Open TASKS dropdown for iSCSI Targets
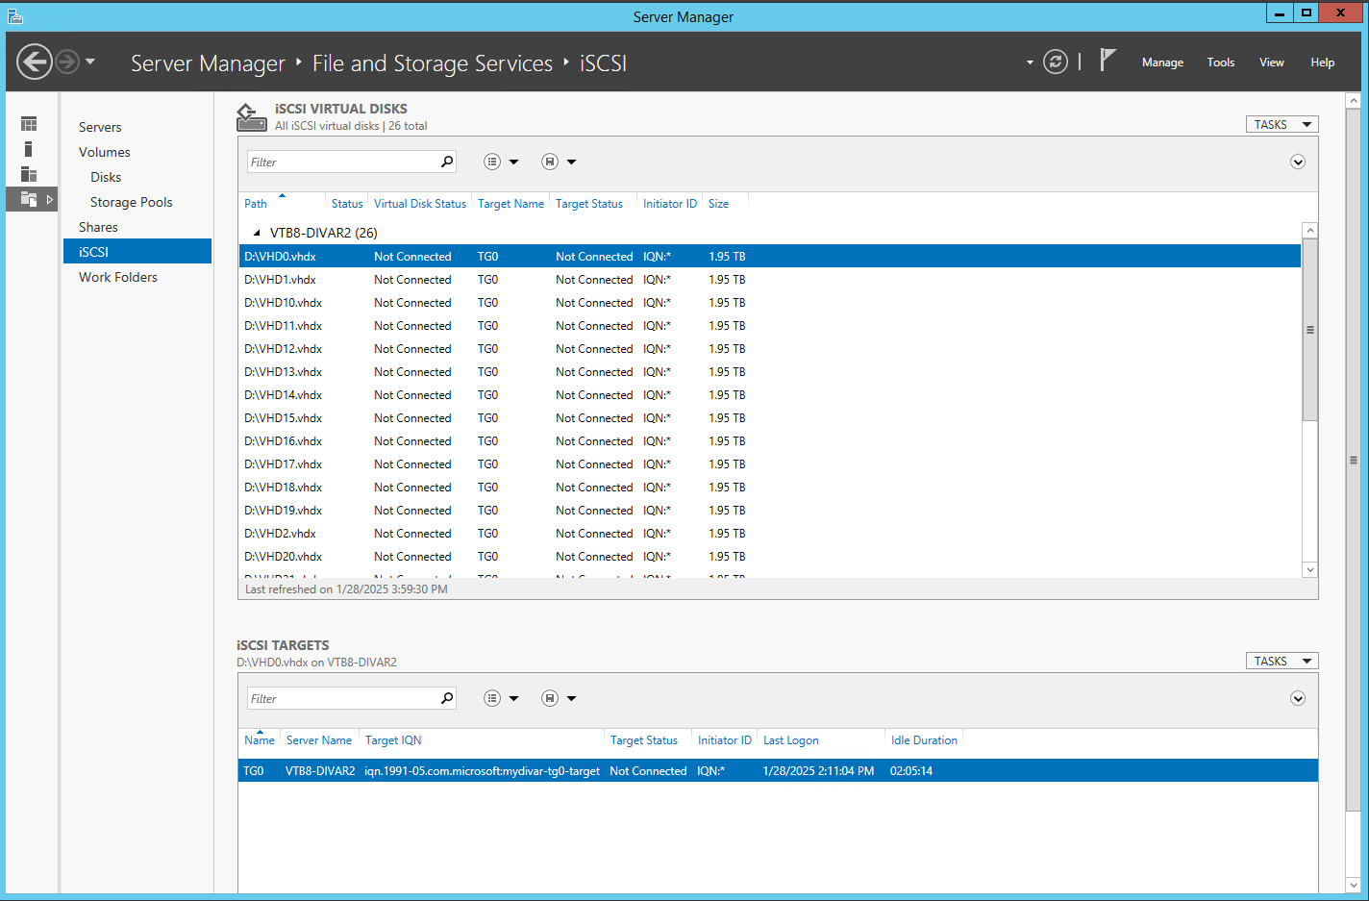The height and width of the screenshot is (901, 1369). 1282,661
